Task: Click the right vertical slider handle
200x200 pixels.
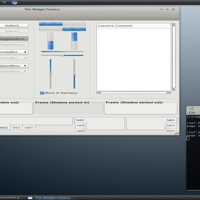Action: tap(74, 74)
